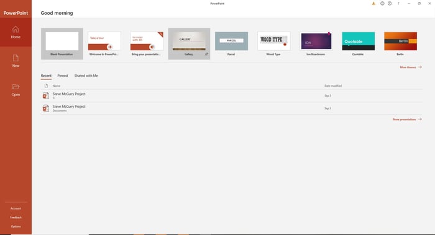Follow the More presentations link

[407, 119]
